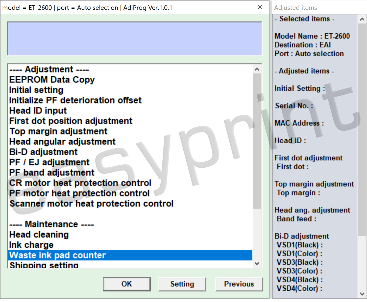Click VSD4(Black) label
The width and height of the screenshot is (367, 302).
point(300,280)
